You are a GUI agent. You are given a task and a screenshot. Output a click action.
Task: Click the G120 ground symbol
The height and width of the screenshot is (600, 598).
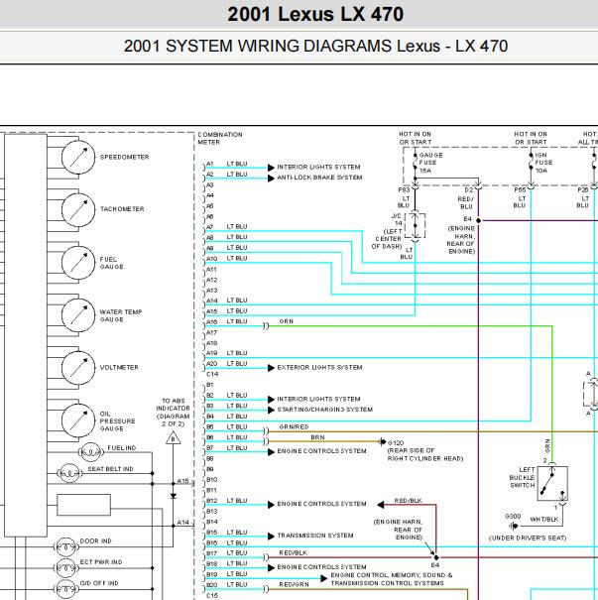[382, 442]
